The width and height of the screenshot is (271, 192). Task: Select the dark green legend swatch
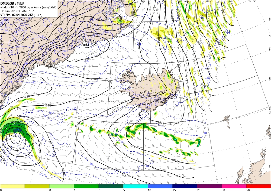pos(111,186)
